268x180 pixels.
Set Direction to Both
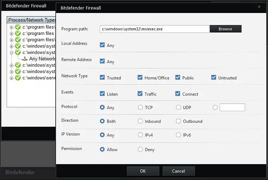(x=102, y=121)
